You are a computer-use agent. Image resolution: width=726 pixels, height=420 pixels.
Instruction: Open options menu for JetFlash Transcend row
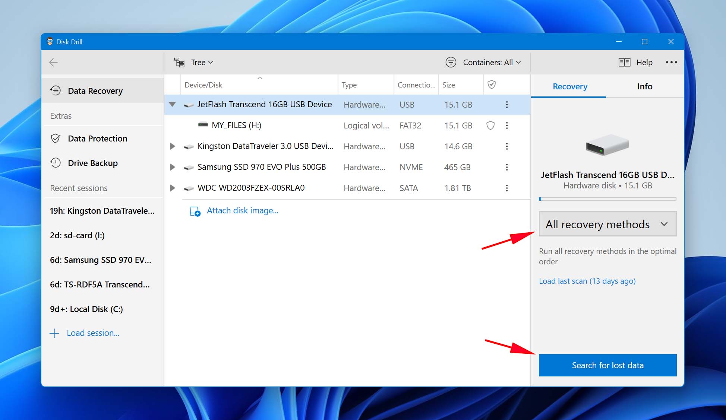tap(507, 105)
